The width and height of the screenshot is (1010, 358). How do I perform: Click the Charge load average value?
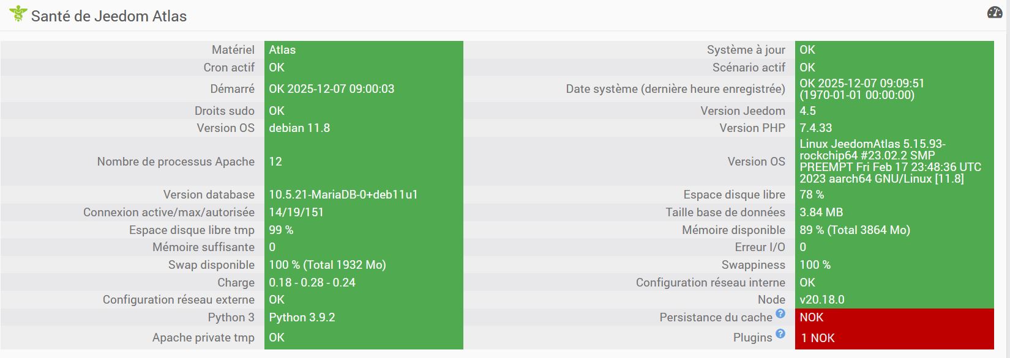pyautogui.click(x=312, y=283)
